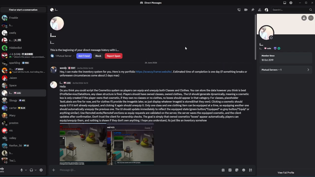Click the Member Since date 18 Oct 2019
This screenshot has width=315, height=177.
267,60
